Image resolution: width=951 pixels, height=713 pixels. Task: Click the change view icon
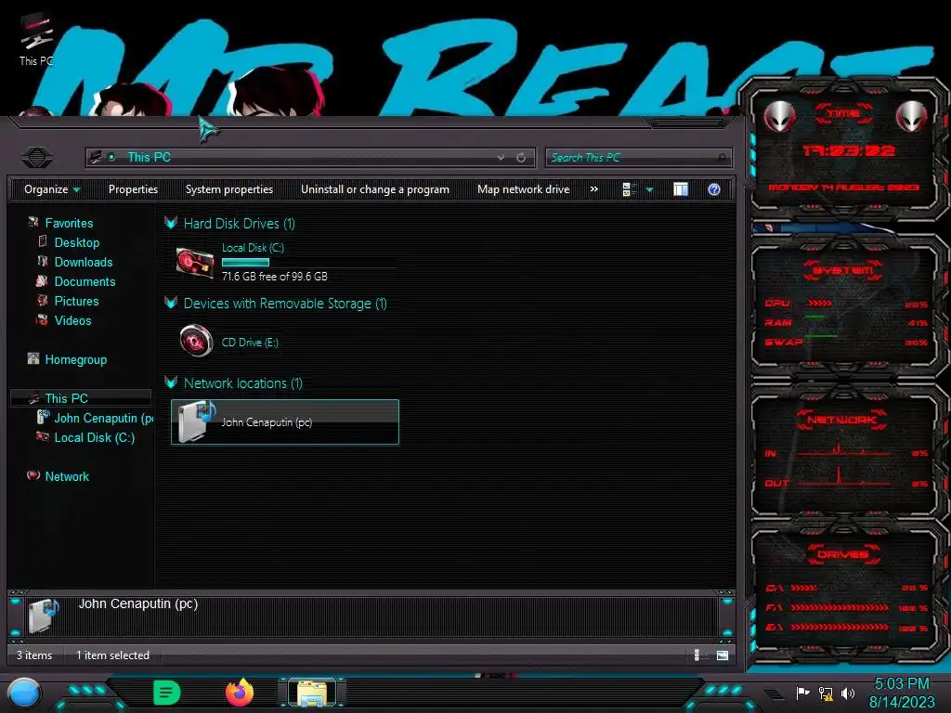pos(629,189)
